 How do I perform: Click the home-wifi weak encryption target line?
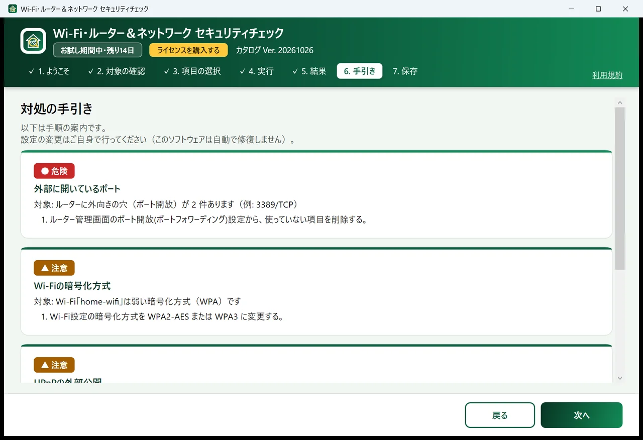[137, 301]
